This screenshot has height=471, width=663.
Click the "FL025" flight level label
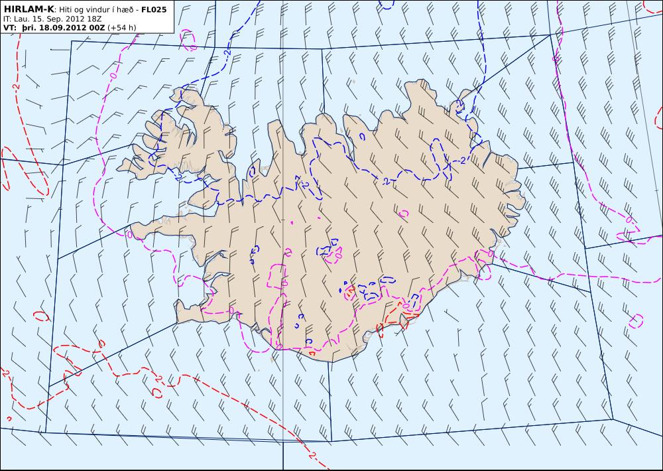point(154,10)
